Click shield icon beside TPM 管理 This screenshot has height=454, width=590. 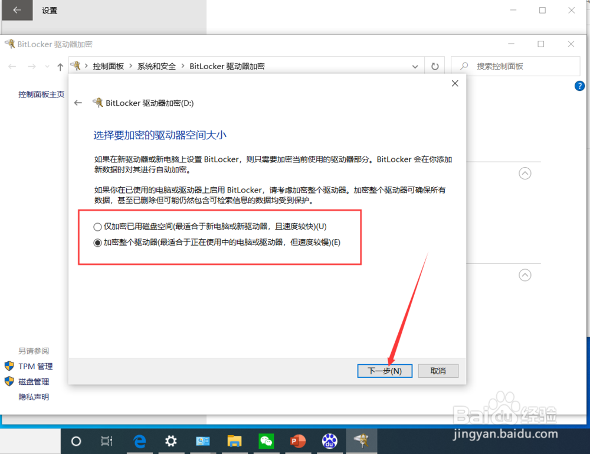coord(9,366)
